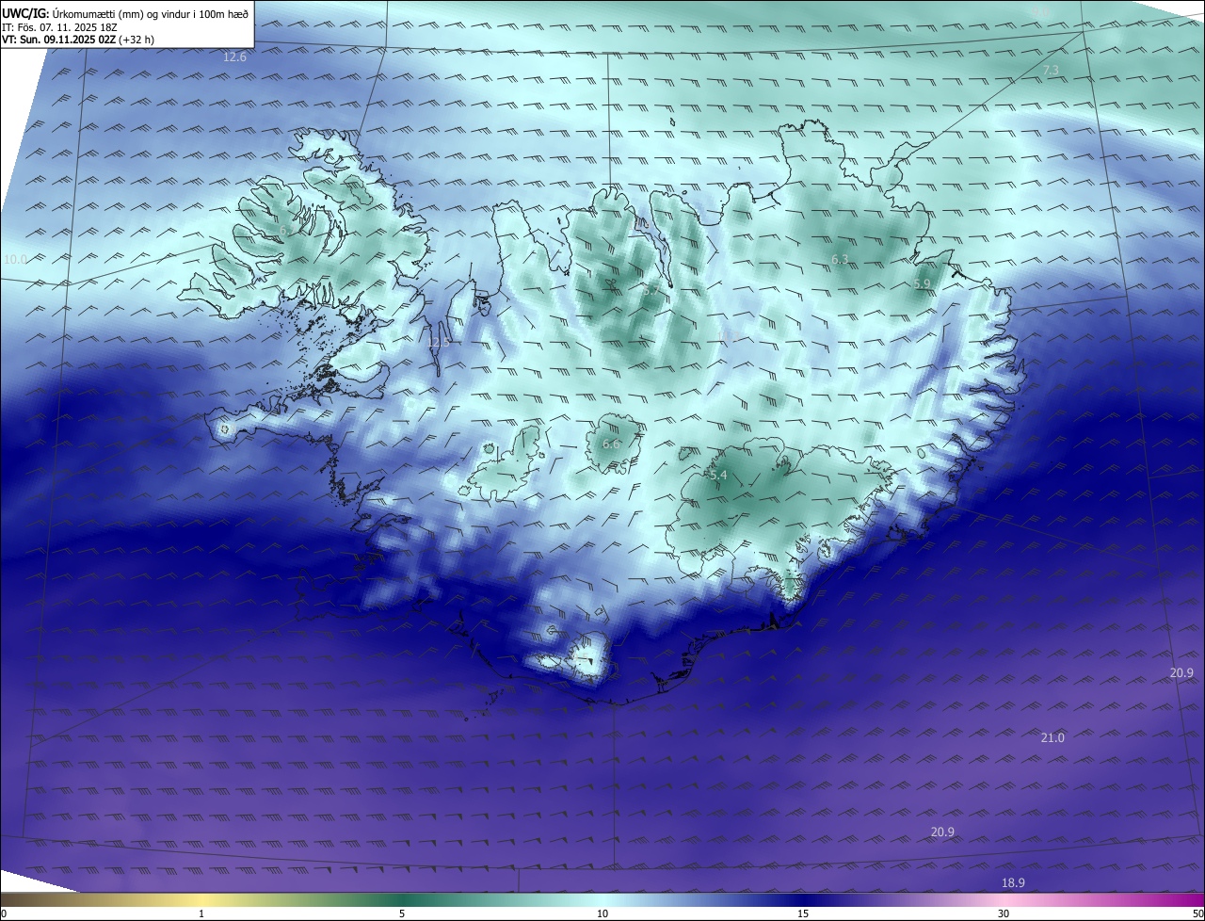1205x921 pixels.
Task: Click the 10.0 value label
Action: pyautogui.click(x=15, y=259)
